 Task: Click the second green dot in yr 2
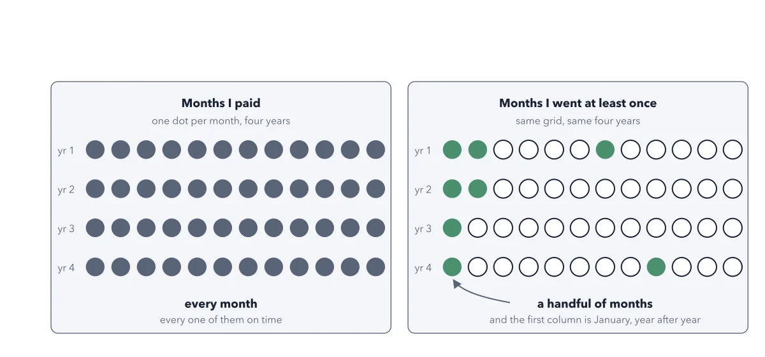coord(477,189)
